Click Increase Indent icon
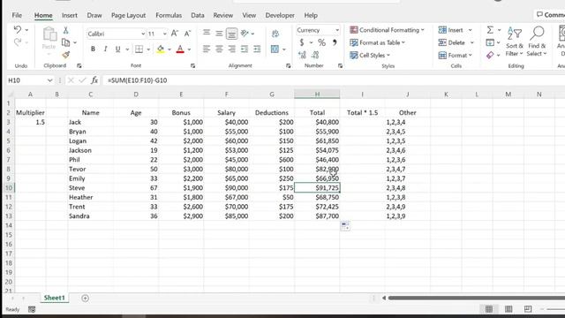565x318 pixels. [257, 49]
